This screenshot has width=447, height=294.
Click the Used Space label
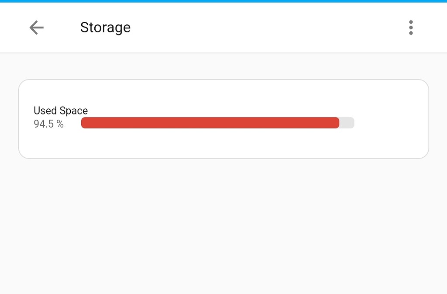61,111
